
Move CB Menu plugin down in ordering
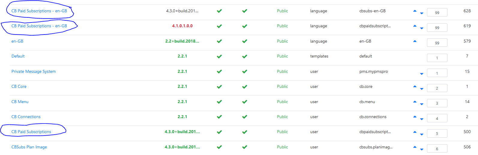[422, 104]
